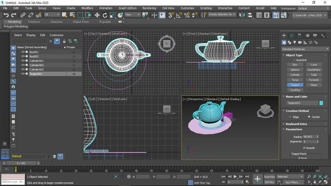331x186 pixels.
Task: Click the Play Animation button
Action: (x=235, y=176)
